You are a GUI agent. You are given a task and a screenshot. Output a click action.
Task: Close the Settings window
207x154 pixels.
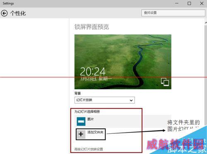pyautogui.click(x=202, y=3)
